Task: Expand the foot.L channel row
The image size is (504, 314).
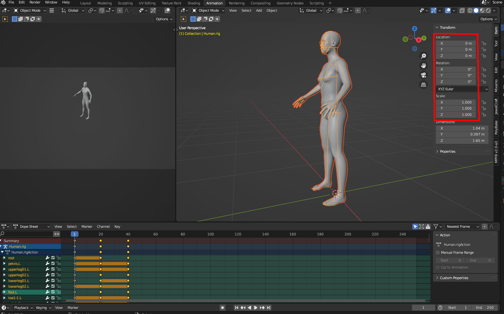Action: pyautogui.click(x=4, y=292)
